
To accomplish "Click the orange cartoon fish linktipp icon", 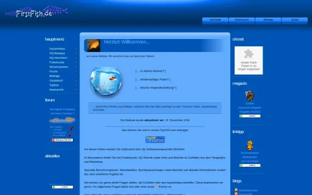I will pyautogui.click(x=250, y=145).
